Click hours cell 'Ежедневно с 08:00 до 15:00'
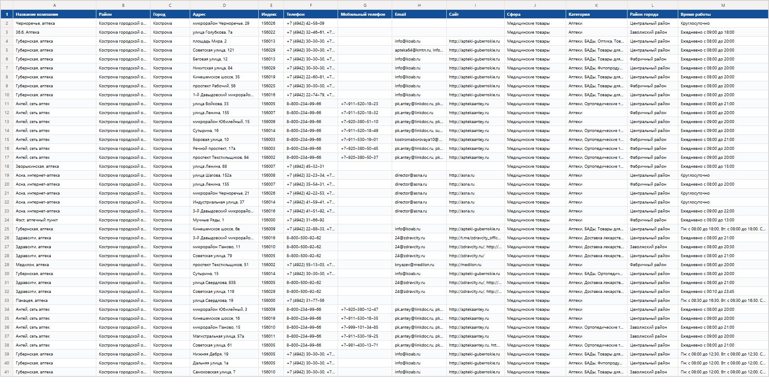The width and height of the screenshot is (769, 384). coord(723,166)
